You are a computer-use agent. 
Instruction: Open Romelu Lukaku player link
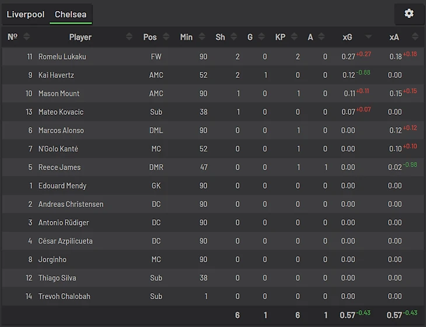tap(62, 57)
